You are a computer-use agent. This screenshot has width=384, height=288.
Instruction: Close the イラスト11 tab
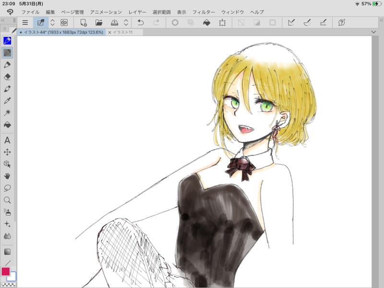tap(109, 32)
